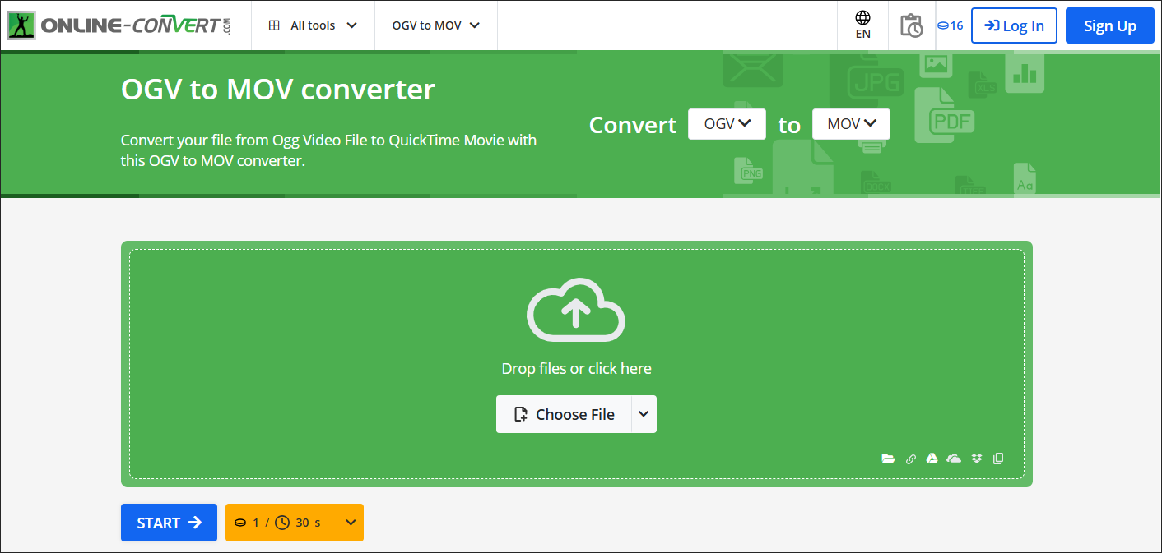Click the credits coin icon showing 16
This screenshot has width=1162, height=553.
pos(951,25)
